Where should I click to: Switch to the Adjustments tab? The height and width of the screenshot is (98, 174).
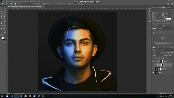tap(160, 28)
